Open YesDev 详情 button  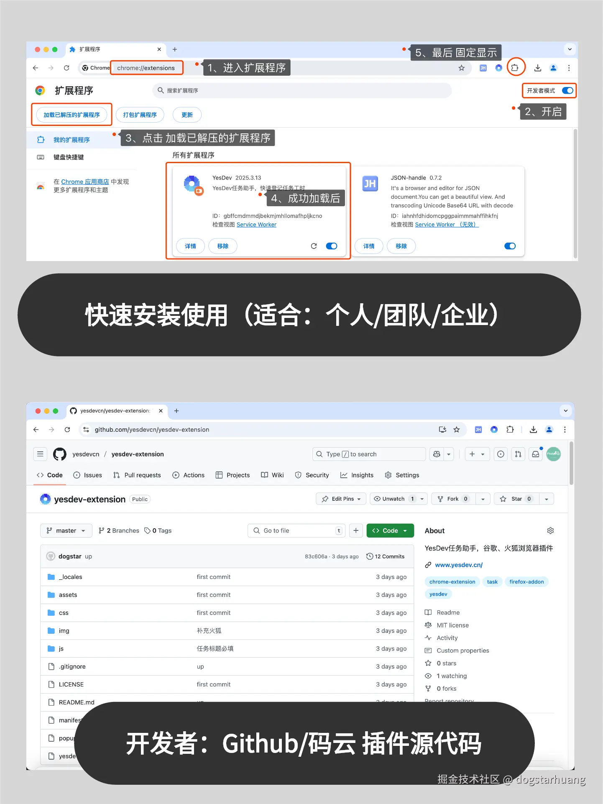coord(190,246)
